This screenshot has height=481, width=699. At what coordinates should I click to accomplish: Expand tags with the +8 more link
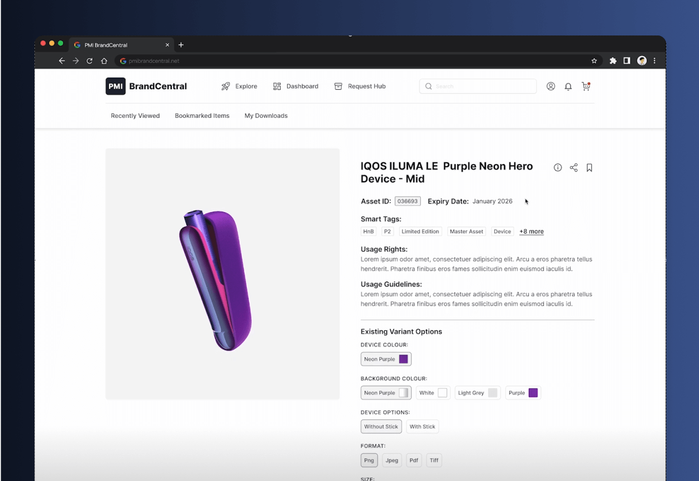532,232
